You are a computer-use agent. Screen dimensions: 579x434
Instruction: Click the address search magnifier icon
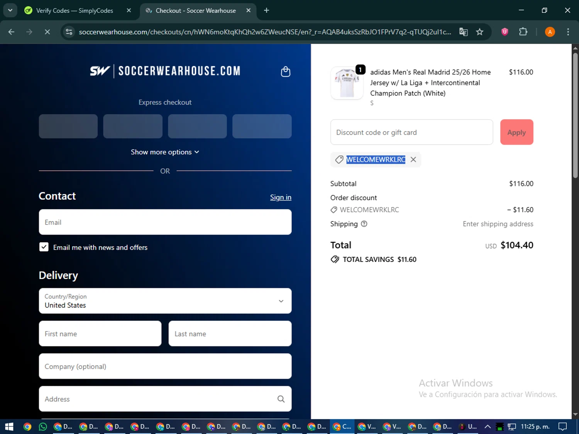pyautogui.click(x=281, y=399)
